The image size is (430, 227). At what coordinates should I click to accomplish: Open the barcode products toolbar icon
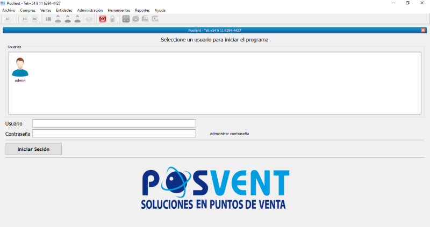click(x=48, y=19)
